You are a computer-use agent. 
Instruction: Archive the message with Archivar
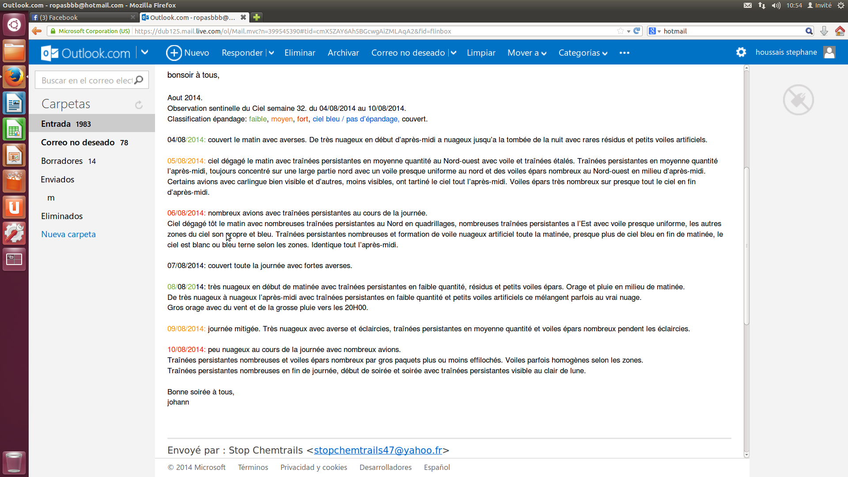pyautogui.click(x=343, y=53)
